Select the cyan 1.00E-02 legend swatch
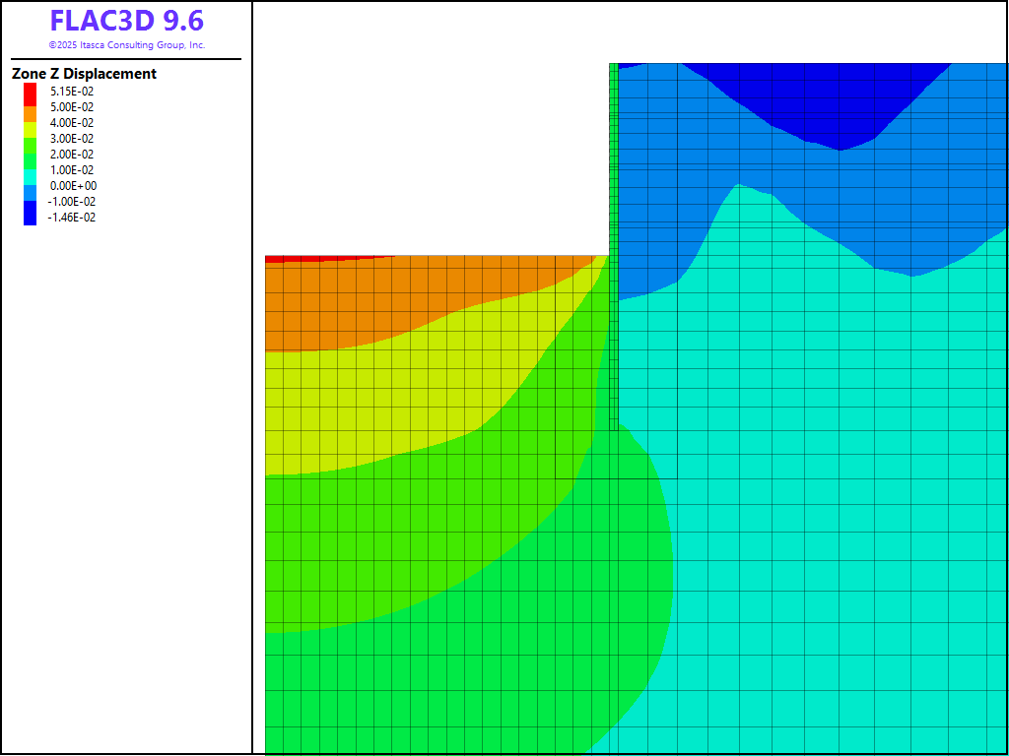 pyautogui.click(x=31, y=170)
